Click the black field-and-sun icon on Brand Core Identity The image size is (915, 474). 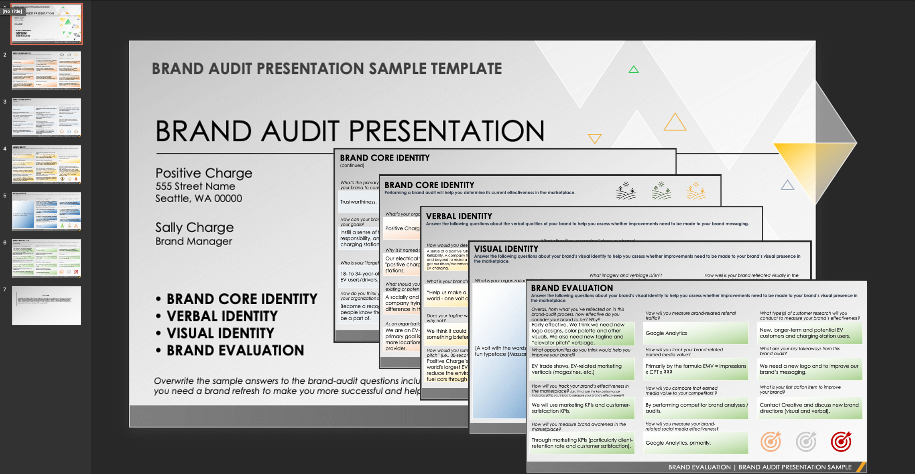[x=626, y=191]
